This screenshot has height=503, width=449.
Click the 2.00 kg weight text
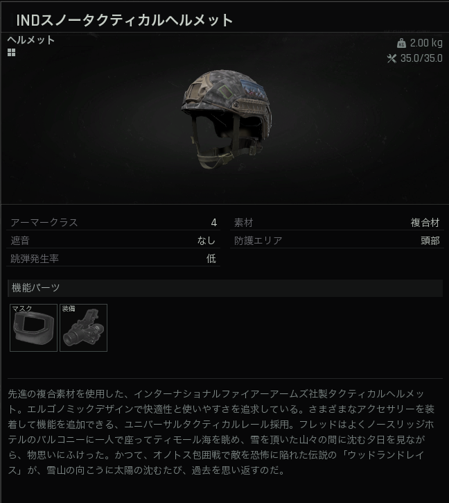click(x=426, y=43)
